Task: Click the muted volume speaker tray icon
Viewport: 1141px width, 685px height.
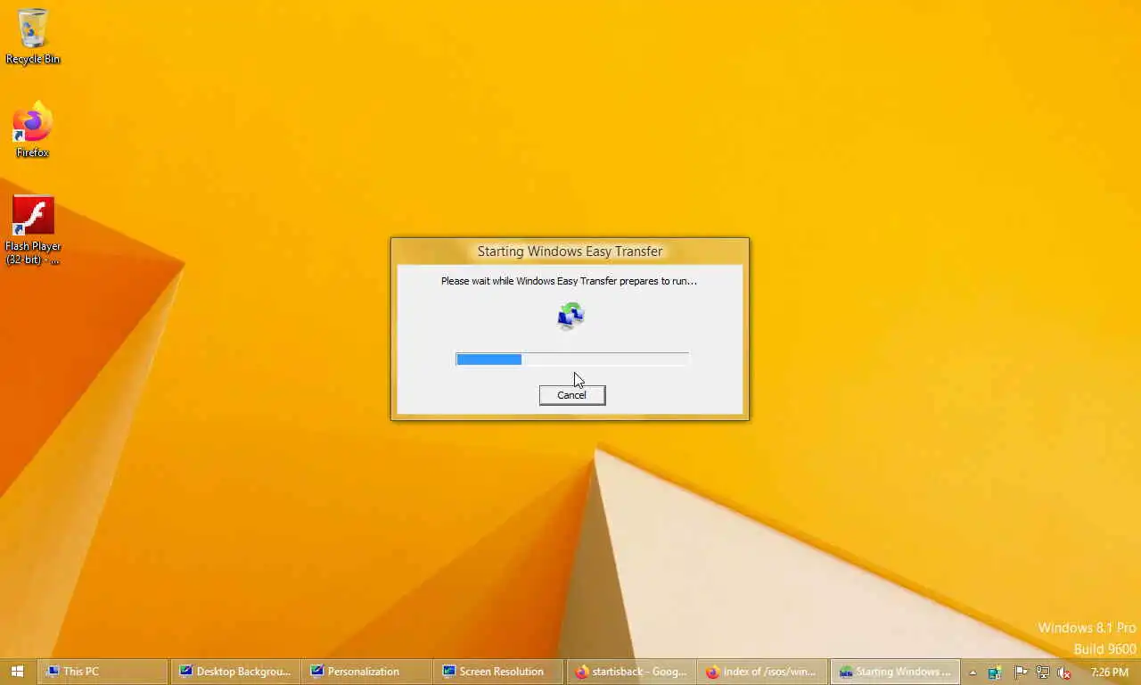Action: click(x=1063, y=673)
